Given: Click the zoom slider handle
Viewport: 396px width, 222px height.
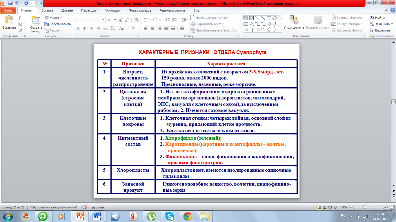Looking at the screenshot, I should click(x=365, y=207).
